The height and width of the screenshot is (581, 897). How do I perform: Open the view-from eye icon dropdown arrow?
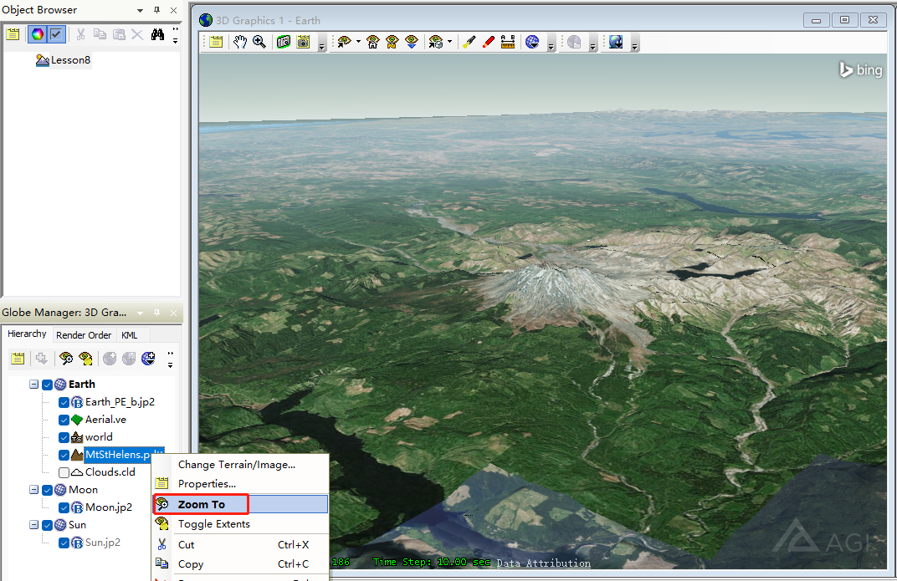[358, 42]
